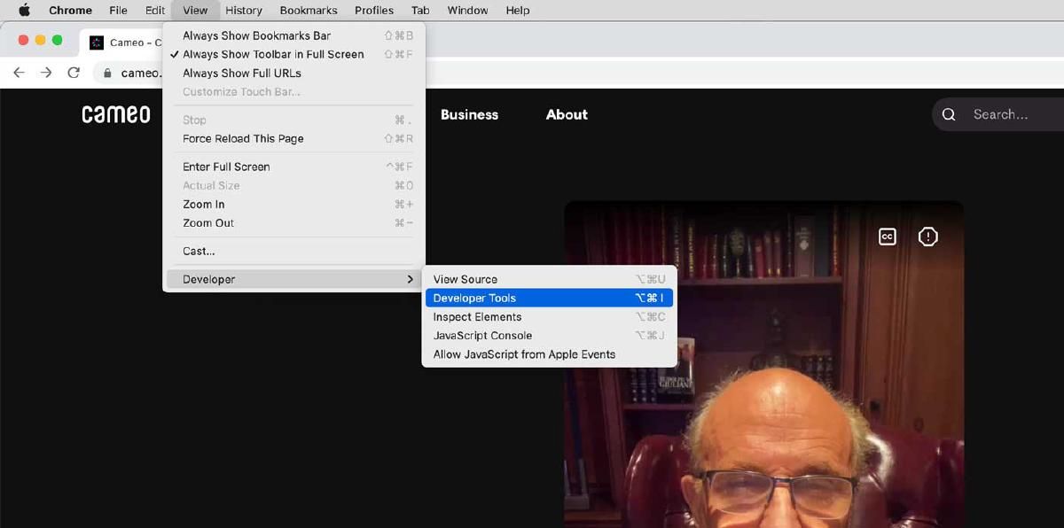Click the Cameo tab favicon
The width and height of the screenshot is (1064, 528).
coord(97,43)
